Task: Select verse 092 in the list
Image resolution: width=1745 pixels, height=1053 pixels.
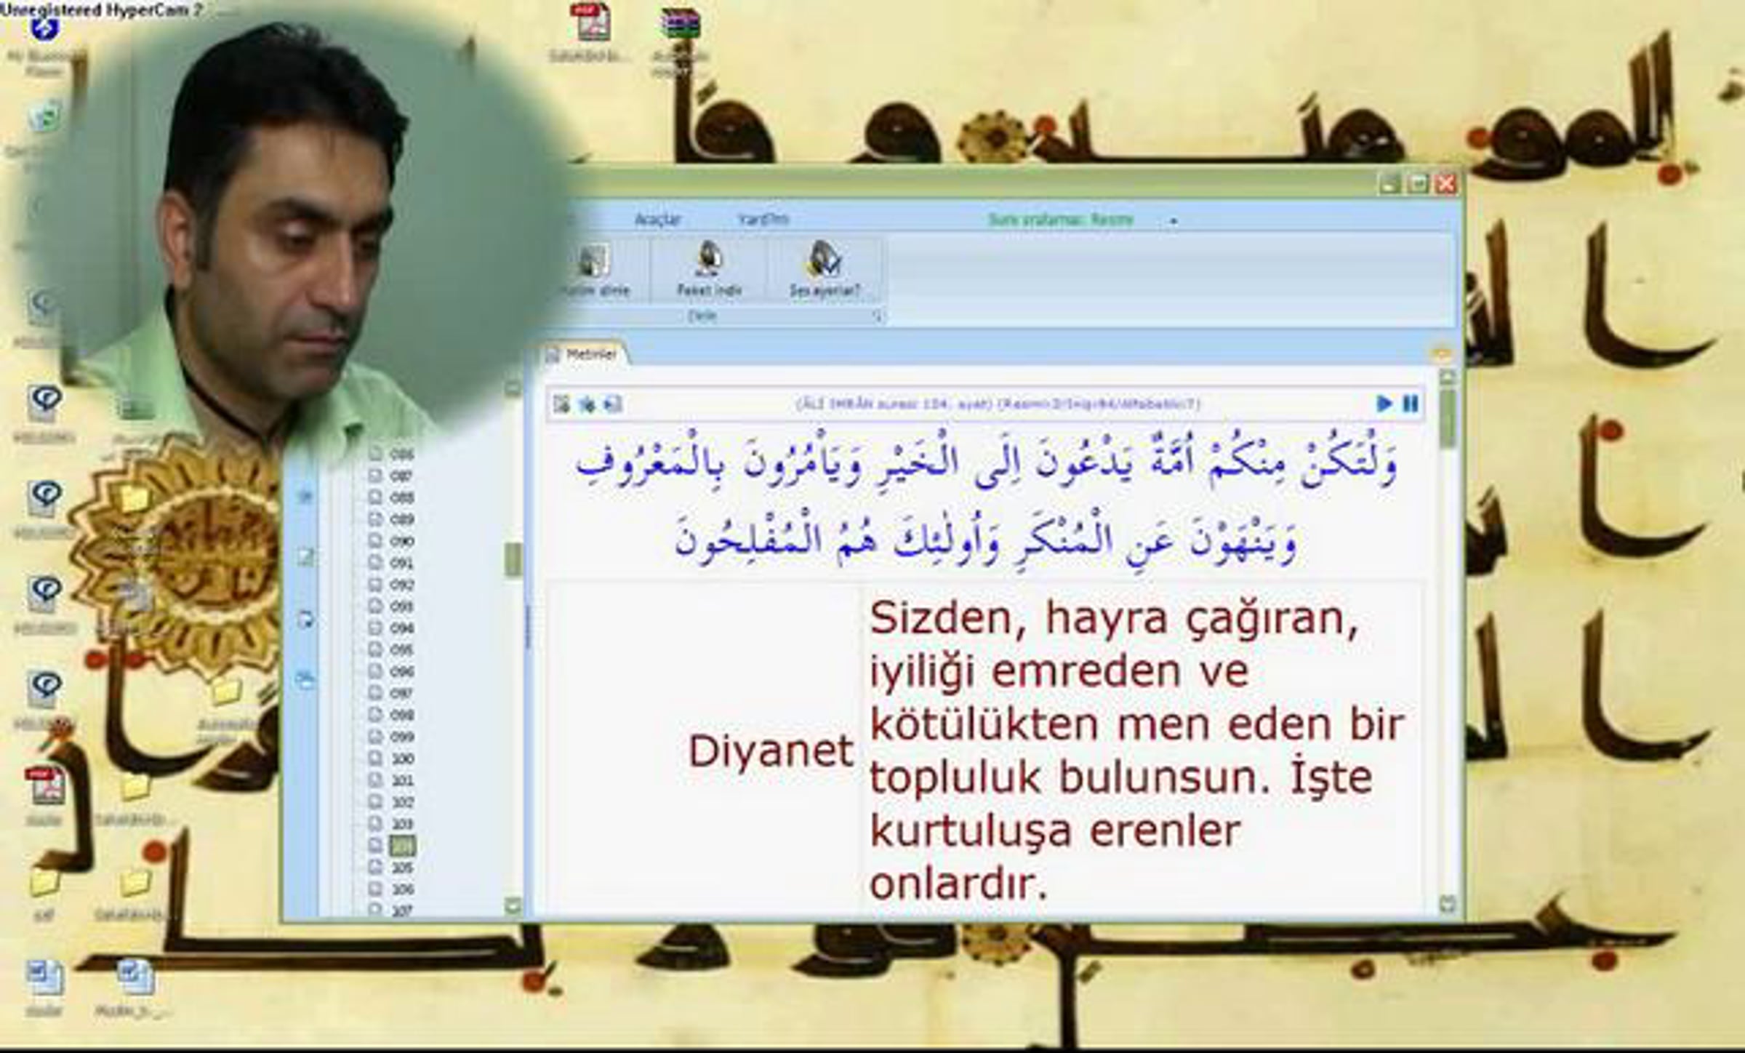Action: pyautogui.click(x=401, y=585)
